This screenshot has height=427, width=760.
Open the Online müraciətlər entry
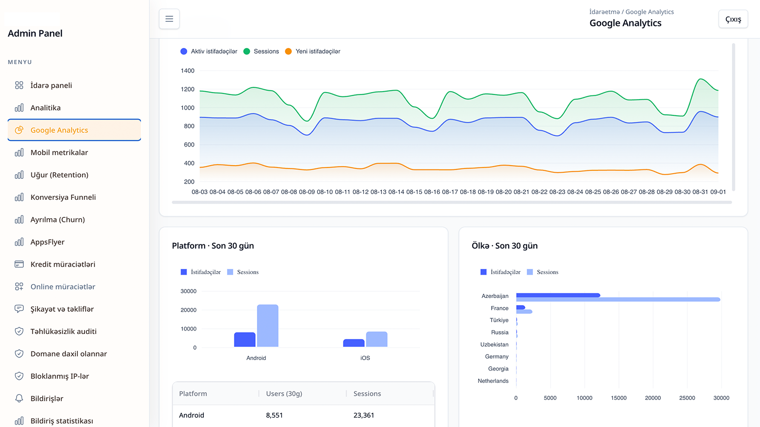click(x=75, y=287)
